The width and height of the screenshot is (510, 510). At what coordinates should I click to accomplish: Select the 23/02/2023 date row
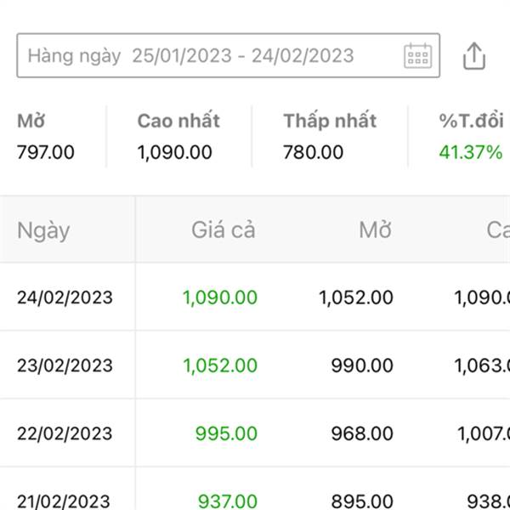[x=65, y=365]
